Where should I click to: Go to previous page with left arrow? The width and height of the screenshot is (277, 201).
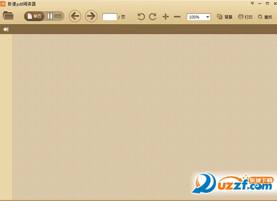(x=75, y=17)
